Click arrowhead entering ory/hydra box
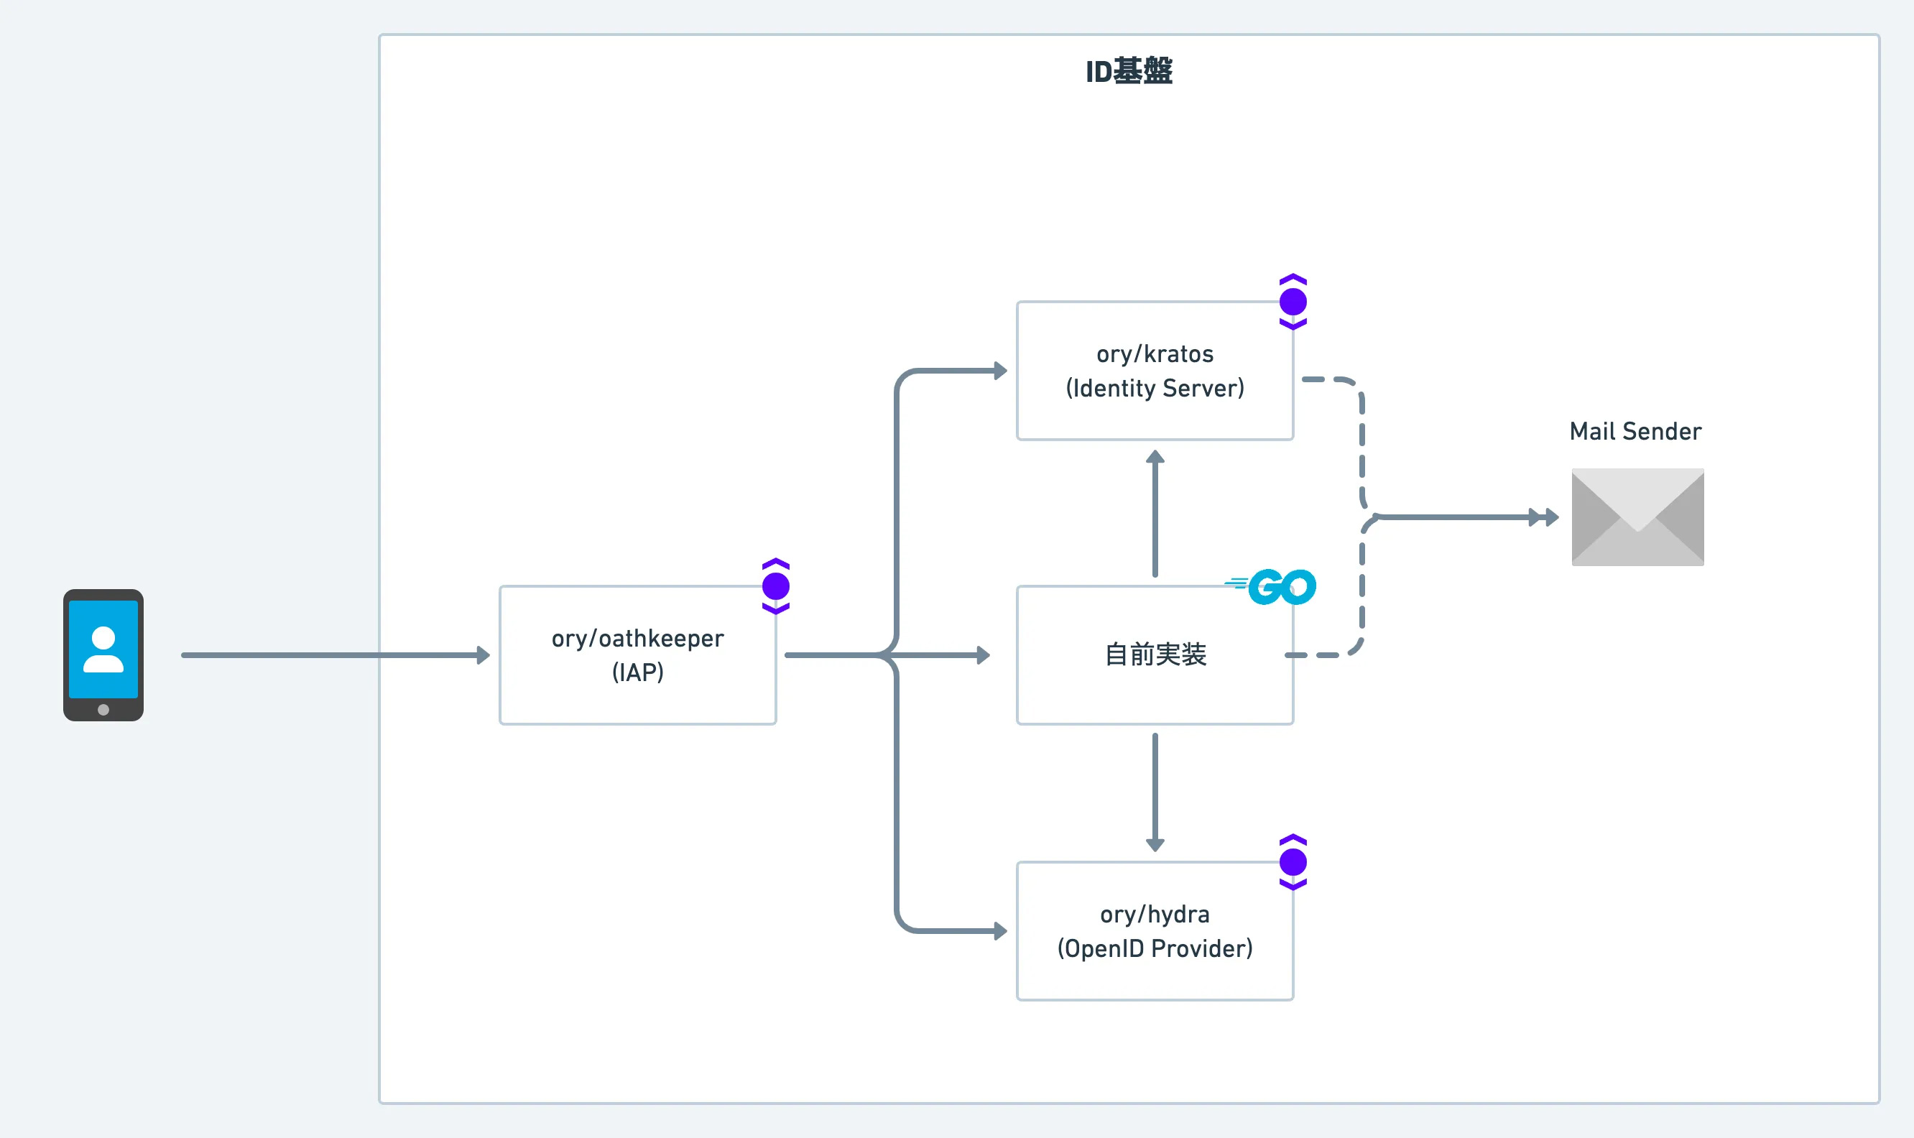 pos(1000,931)
